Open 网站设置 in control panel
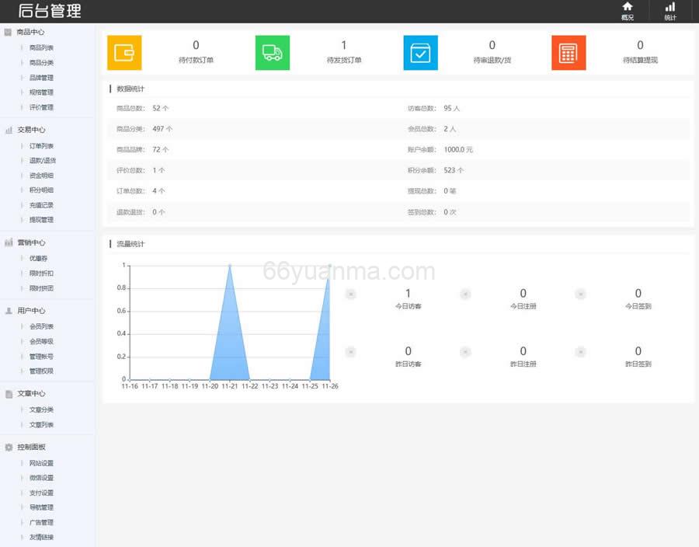699x547 pixels. 41,463
